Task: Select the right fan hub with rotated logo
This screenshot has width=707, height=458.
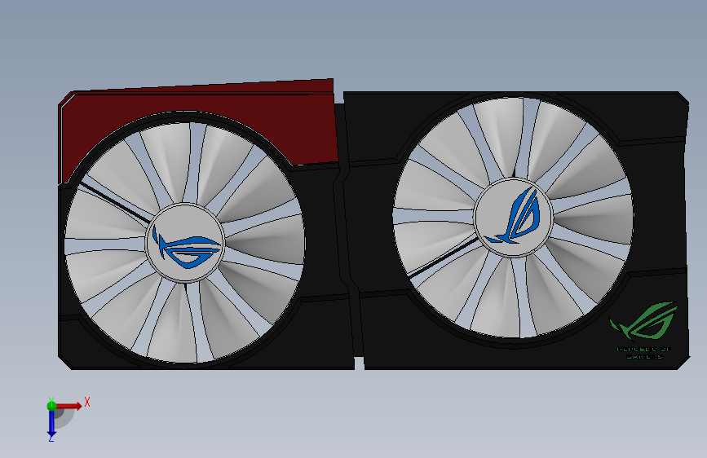Action: click(x=513, y=217)
